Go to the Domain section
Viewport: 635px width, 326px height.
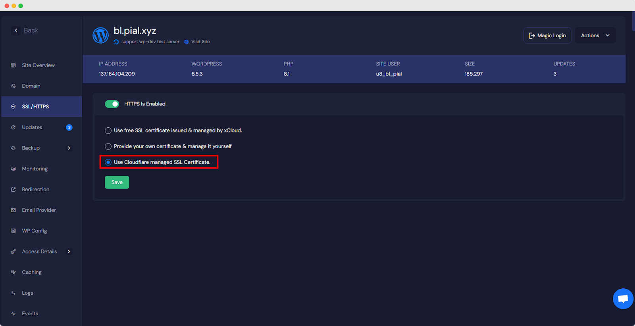[x=31, y=86]
